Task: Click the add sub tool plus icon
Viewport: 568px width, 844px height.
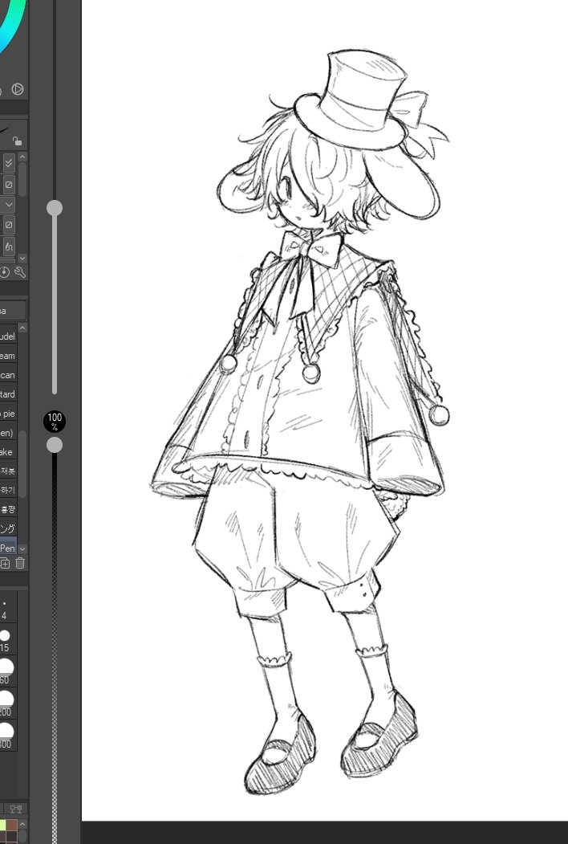Action: click(5, 563)
